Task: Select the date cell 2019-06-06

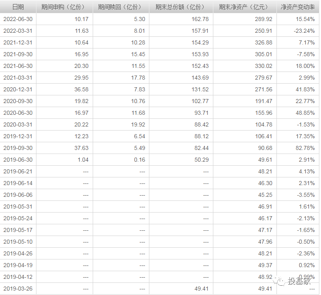Action: (18, 195)
